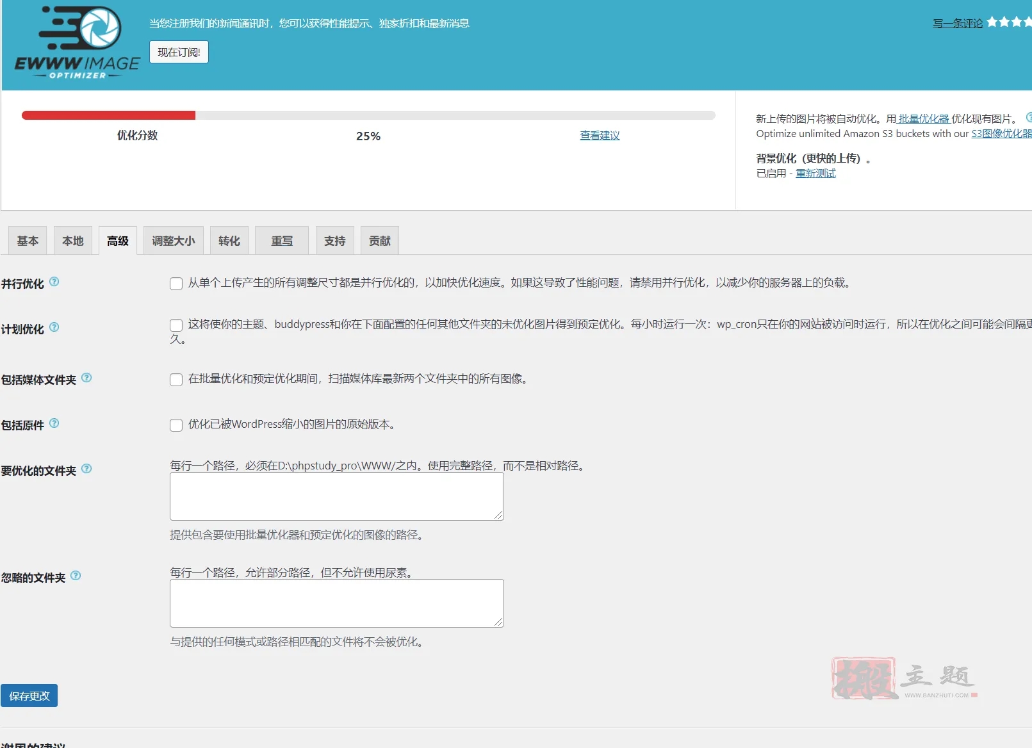Follow the 写一条评论 link
This screenshot has height=748, width=1032.
(x=957, y=23)
